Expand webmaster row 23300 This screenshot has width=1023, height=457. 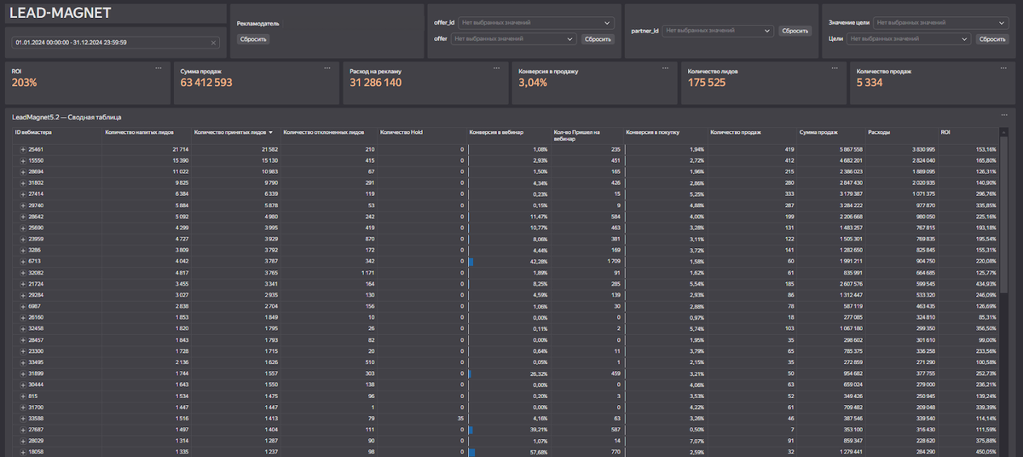point(23,351)
